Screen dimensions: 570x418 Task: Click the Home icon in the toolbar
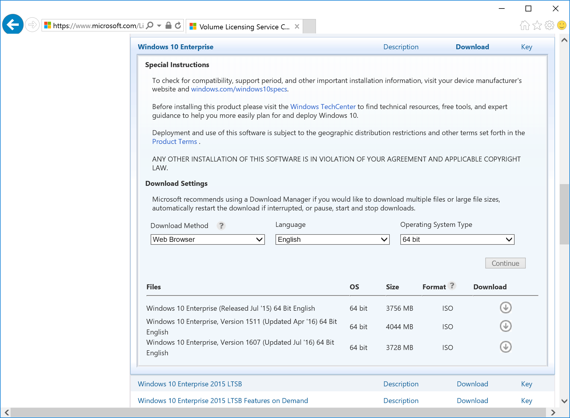(525, 26)
